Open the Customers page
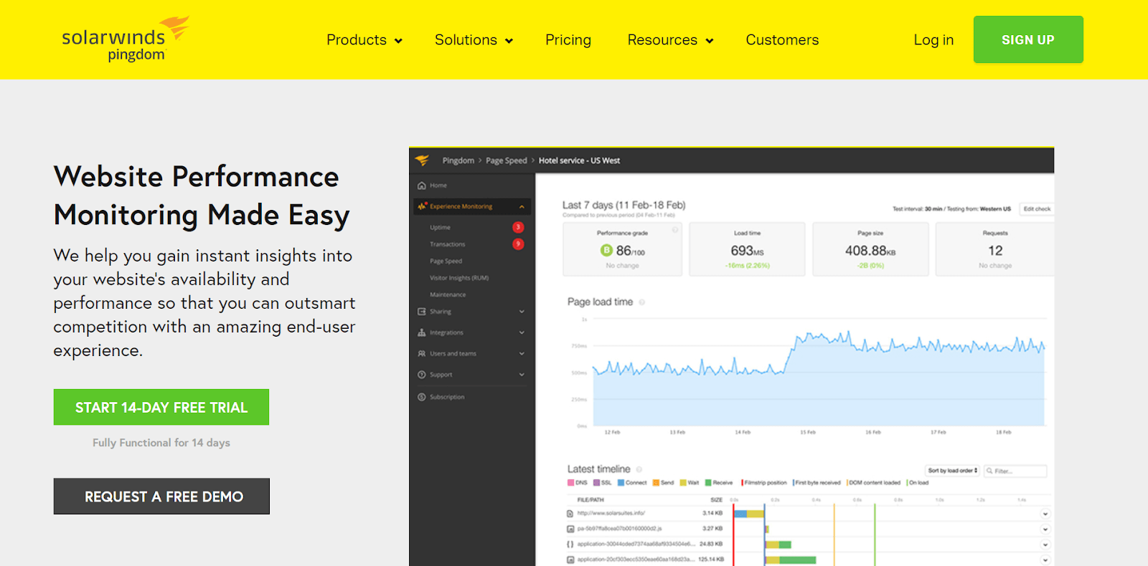 [782, 40]
